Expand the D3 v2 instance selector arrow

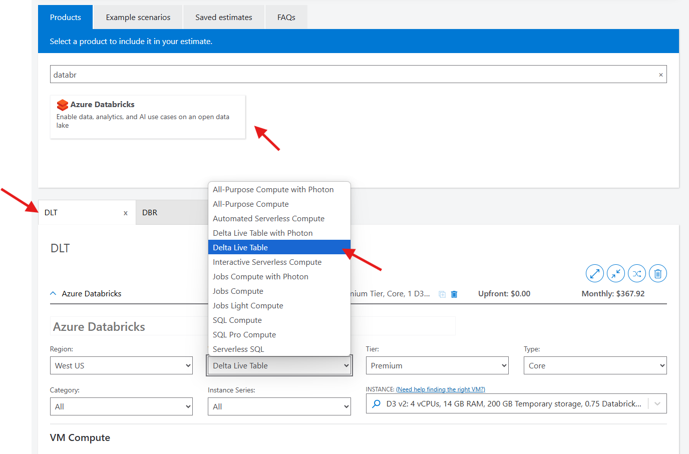[x=657, y=403]
